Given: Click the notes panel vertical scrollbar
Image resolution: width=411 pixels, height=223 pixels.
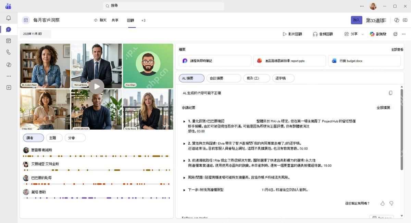Looking at the screenshot, I should pos(401,130).
